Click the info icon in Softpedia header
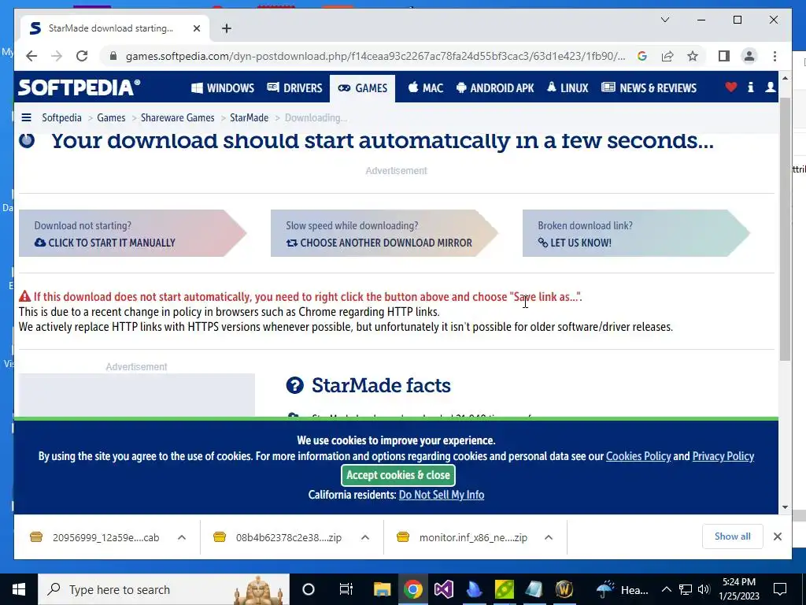Image resolution: width=806 pixels, height=605 pixels. tap(750, 87)
